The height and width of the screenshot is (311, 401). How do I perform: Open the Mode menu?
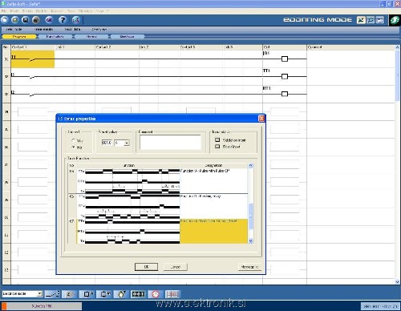click(x=14, y=11)
